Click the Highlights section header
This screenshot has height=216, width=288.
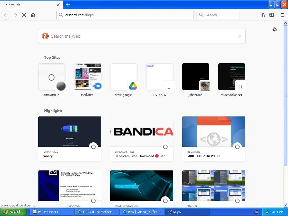tap(53, 111)
